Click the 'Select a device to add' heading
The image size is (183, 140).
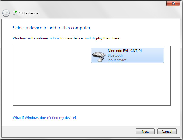tap(51, 28)
